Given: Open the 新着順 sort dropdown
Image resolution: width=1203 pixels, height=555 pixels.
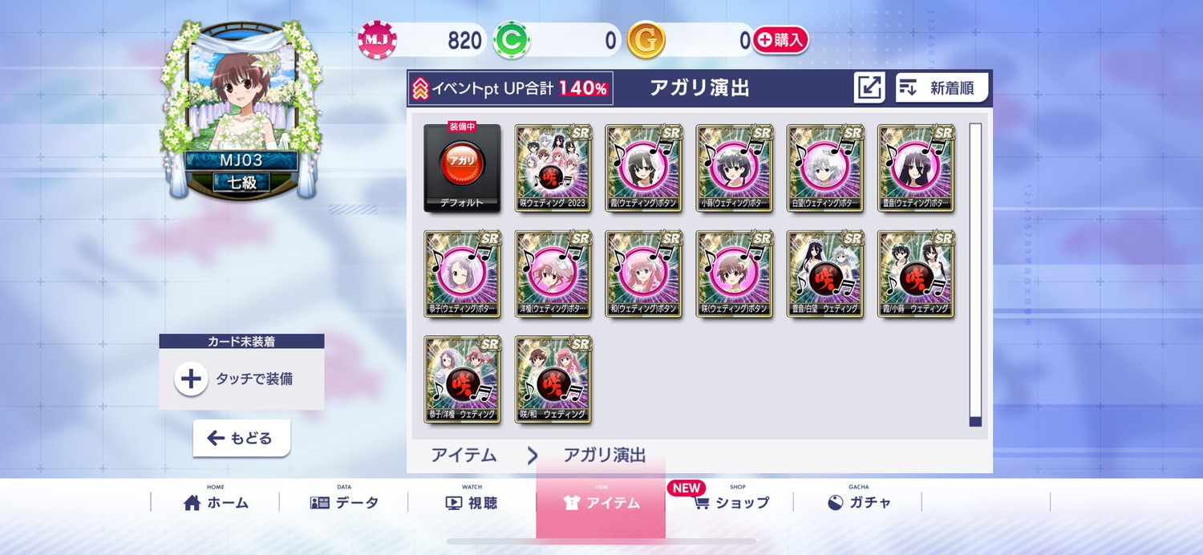Looking at the screenshot, I should click(942, 88).
